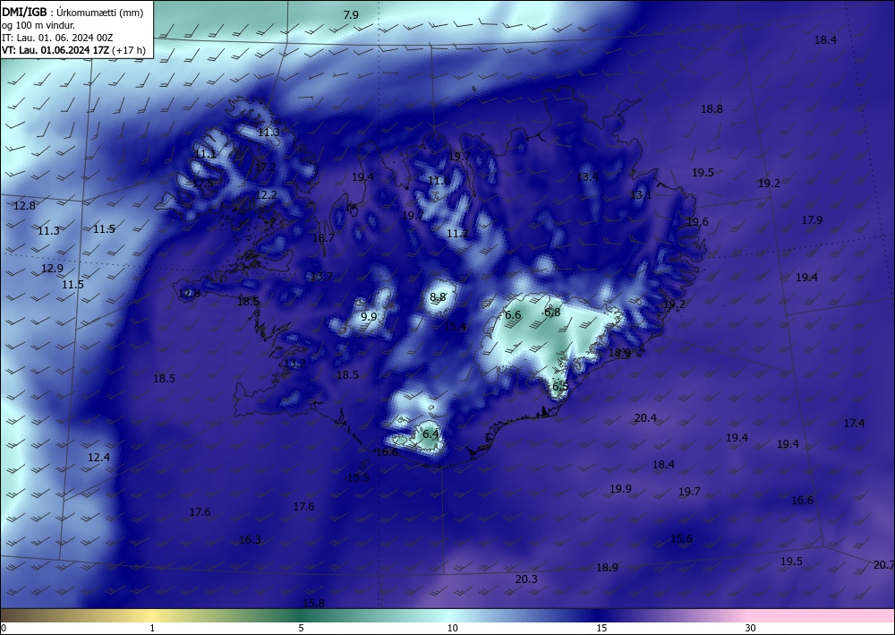Image resolution: width=895 pixels, height=635 pixels.
Task: Click the colorbar label 15
Action: pyautogui.click(x=602, y=628)
